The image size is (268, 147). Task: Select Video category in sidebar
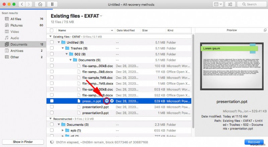pos(23,32)
